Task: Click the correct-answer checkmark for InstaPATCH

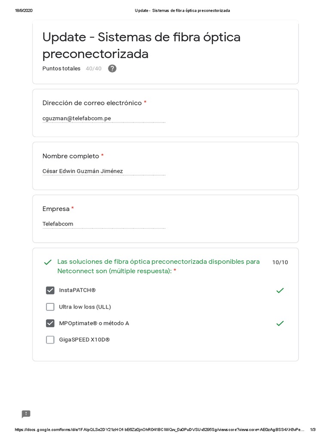Action: point(280,290)
